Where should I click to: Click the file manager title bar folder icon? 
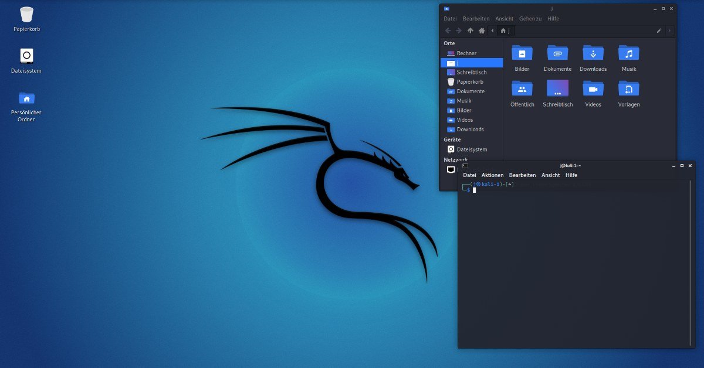coord(447,9)
